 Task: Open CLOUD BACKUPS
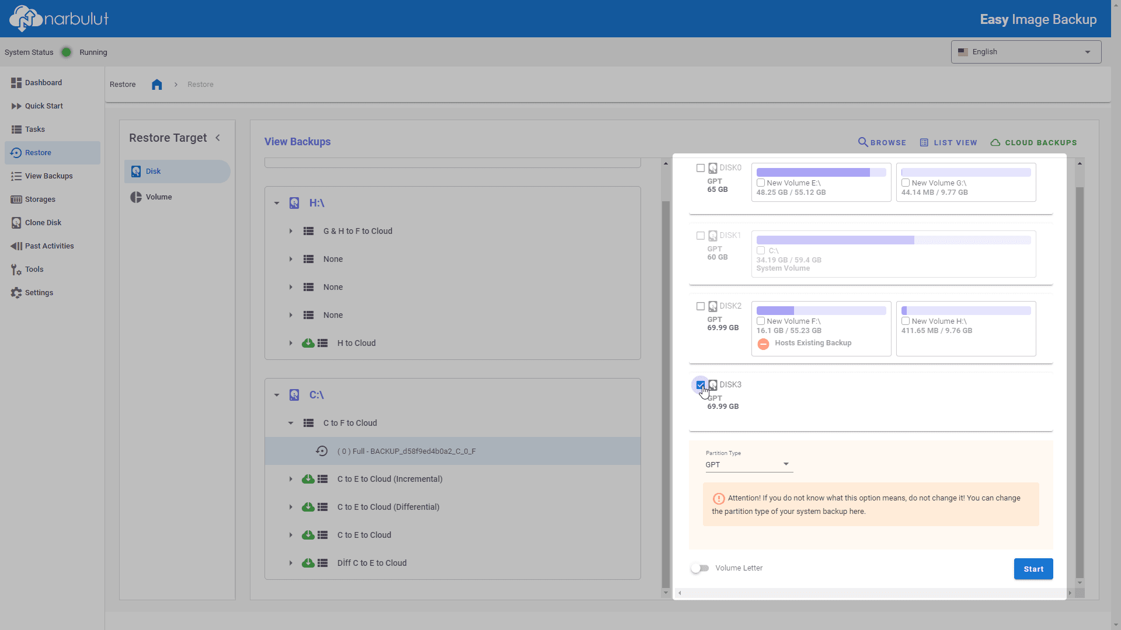[x=1033, y=142]
